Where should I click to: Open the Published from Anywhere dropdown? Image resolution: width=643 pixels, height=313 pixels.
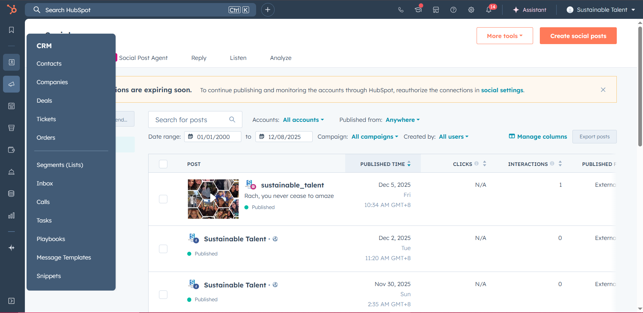403,120
